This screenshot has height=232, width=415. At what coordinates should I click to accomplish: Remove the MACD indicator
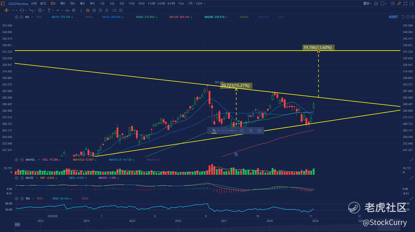tap(22, 178)
